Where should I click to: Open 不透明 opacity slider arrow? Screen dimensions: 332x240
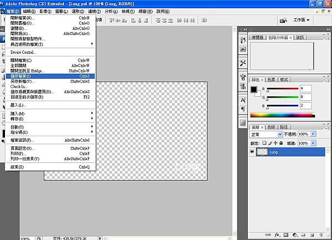pyautogui.click(x=313, y=134)
